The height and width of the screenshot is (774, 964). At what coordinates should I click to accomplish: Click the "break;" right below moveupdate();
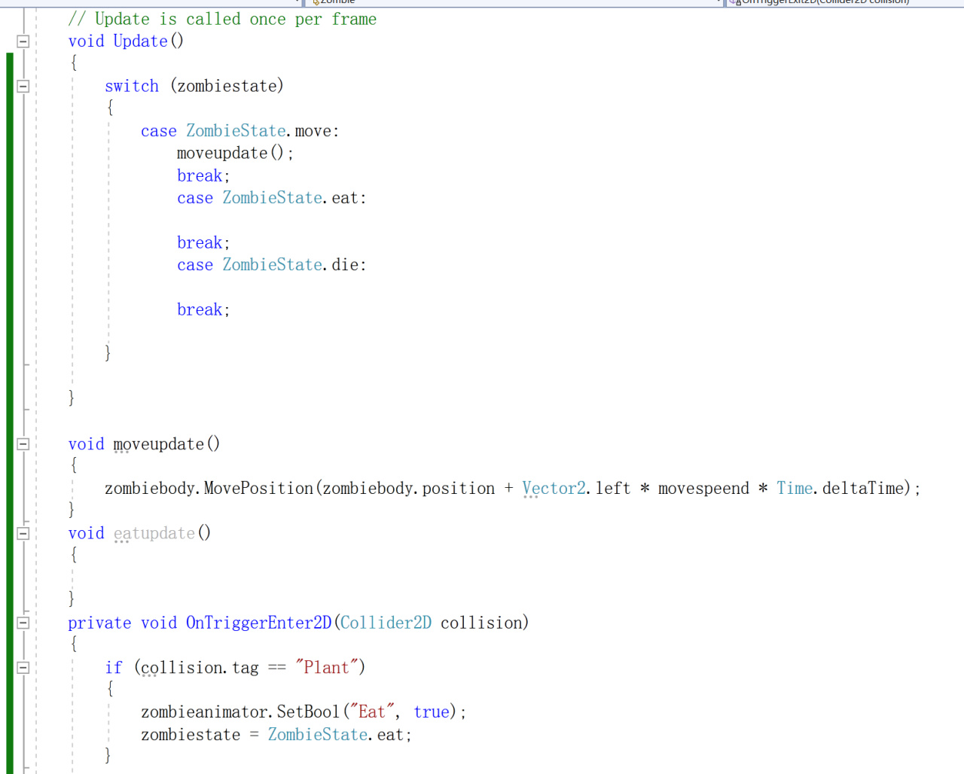click(x=203, y=175)
